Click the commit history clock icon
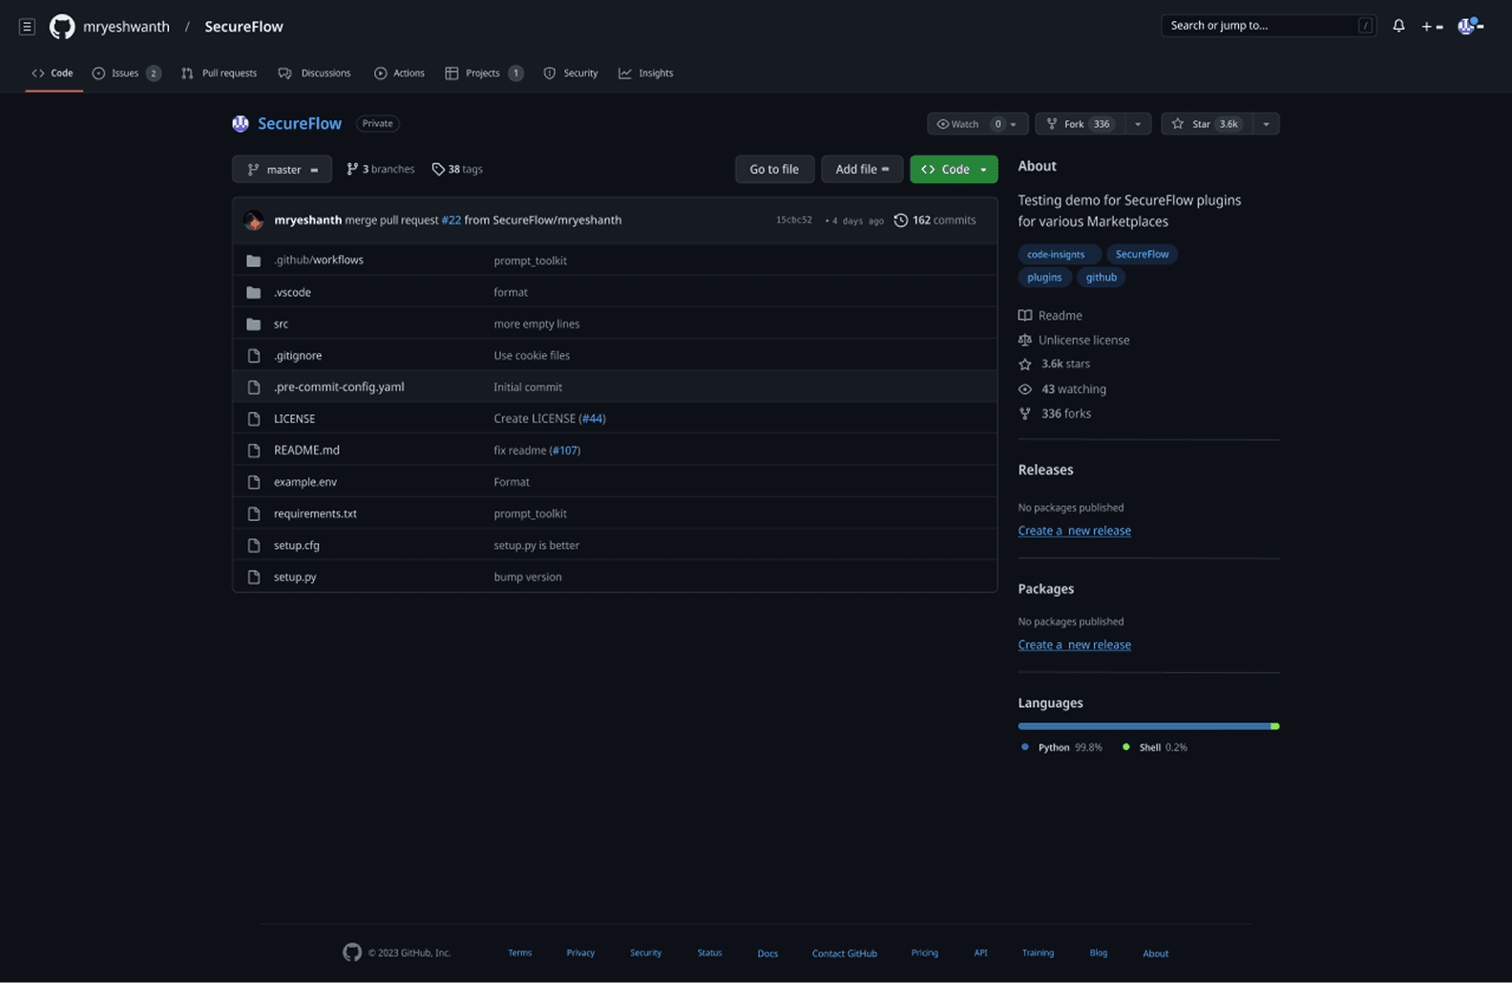This screenshot has height=983, width=1512. (x=900, y=220)
